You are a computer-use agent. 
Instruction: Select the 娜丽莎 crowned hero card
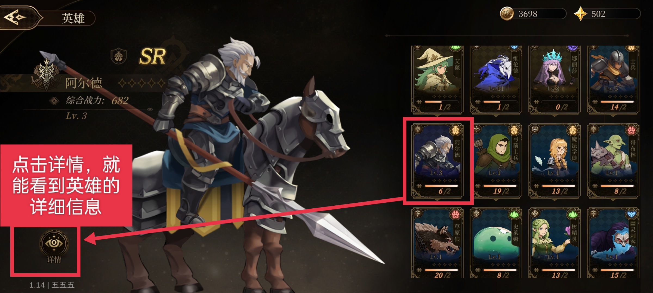[555, 79]
